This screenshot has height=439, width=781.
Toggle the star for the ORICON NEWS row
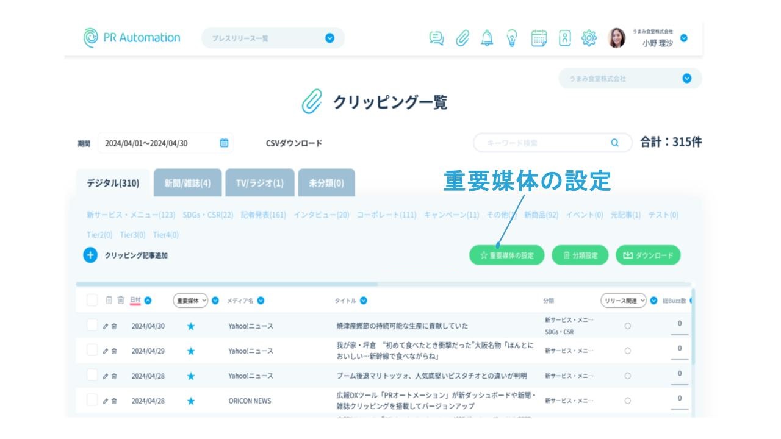191,401
